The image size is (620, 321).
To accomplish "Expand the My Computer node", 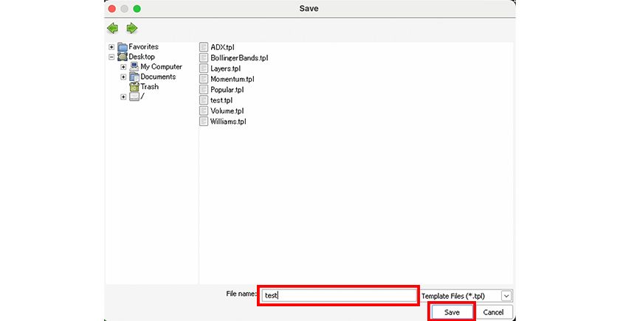I will (x=123, y=67).
